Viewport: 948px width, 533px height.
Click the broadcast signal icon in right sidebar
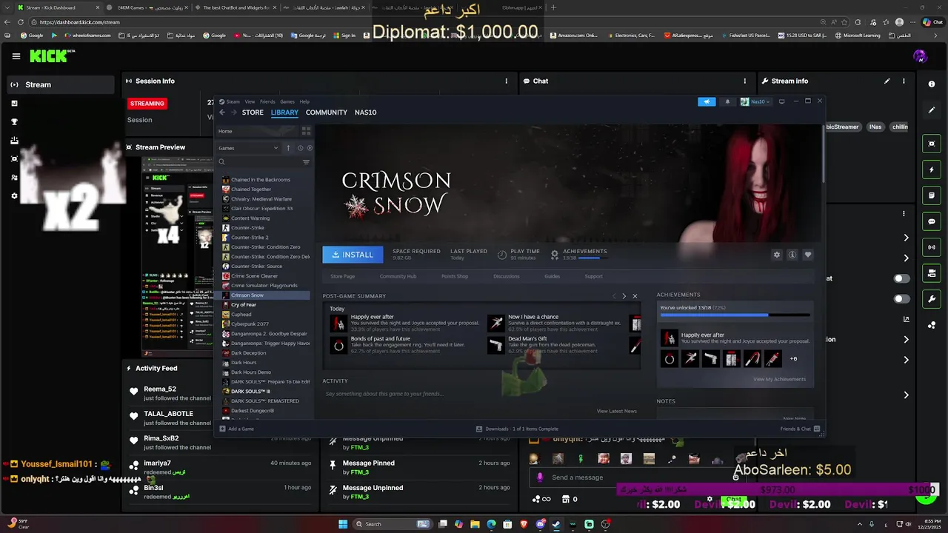click(932, 247)
